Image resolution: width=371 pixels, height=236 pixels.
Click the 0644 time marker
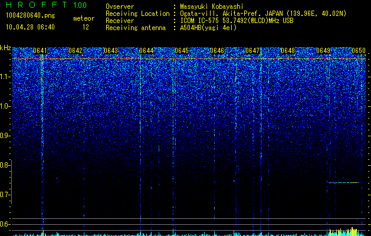coord(146,51)
